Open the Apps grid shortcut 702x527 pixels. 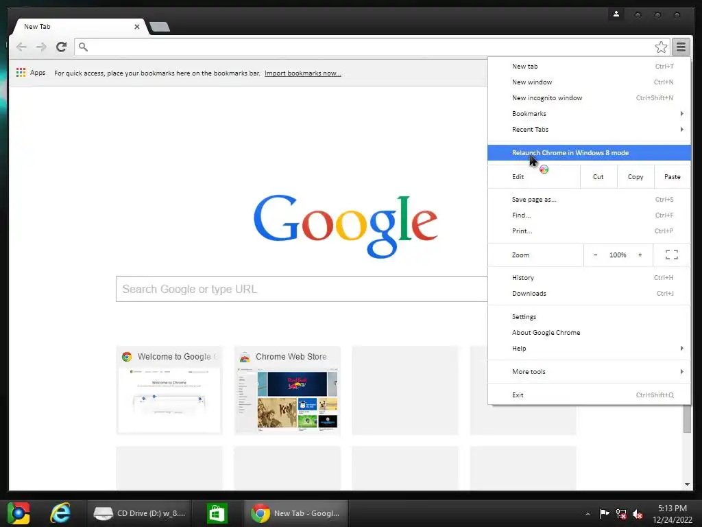[21, 72]
